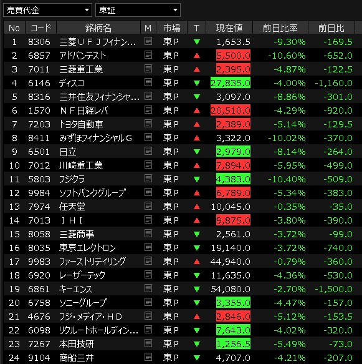The image size is (362, 364).
Task: Open the 売買代金 ranking type dropdown
Action: point(47,10)
